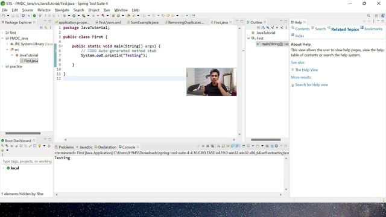Click the New Java Class icon

coord(118,16)
